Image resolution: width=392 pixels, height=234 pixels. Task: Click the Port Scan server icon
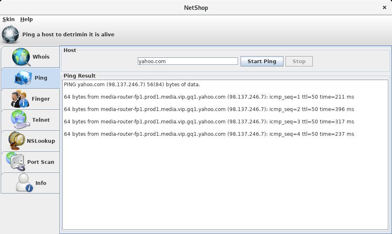click(16, 162)
